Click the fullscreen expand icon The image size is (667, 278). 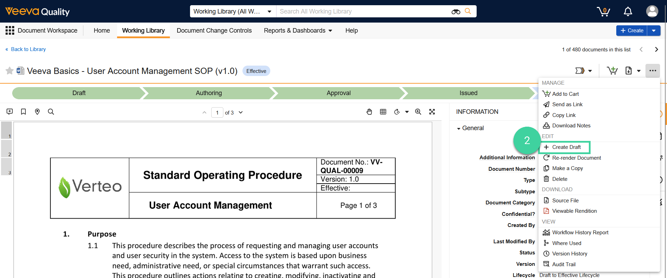432,112
